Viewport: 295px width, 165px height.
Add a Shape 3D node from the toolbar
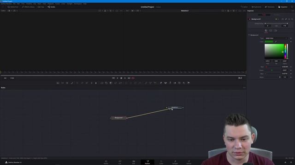pos(165,83)
